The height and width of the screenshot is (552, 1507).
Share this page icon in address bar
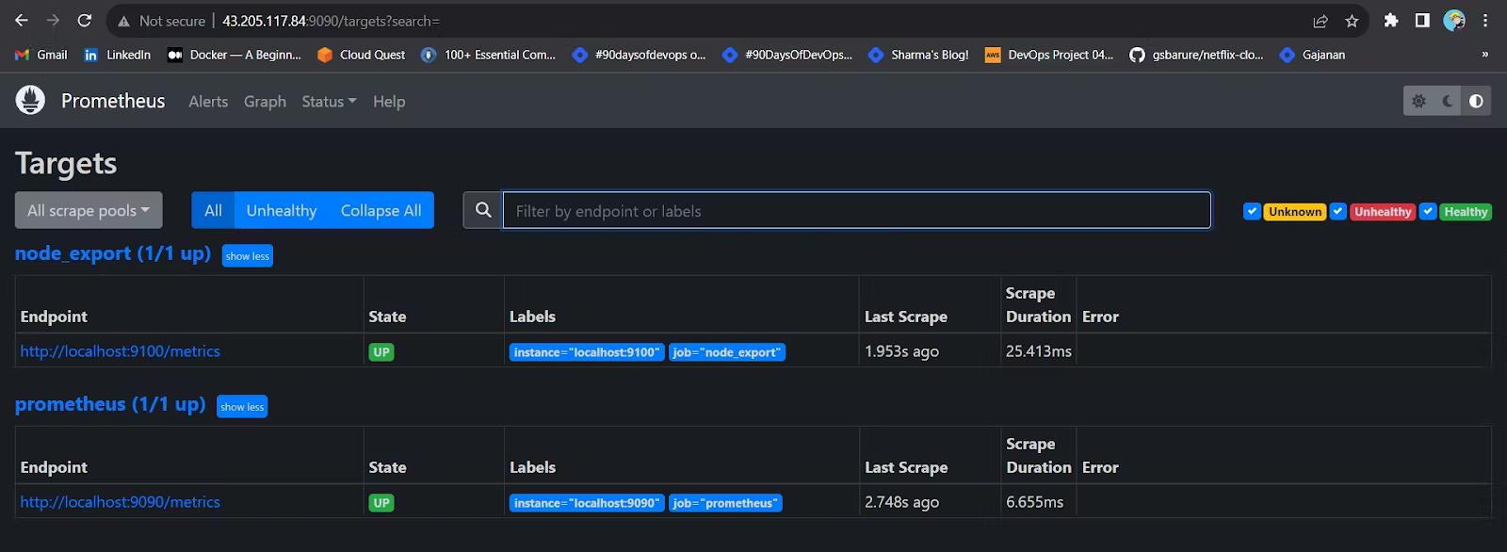[x=1321, y=21]
